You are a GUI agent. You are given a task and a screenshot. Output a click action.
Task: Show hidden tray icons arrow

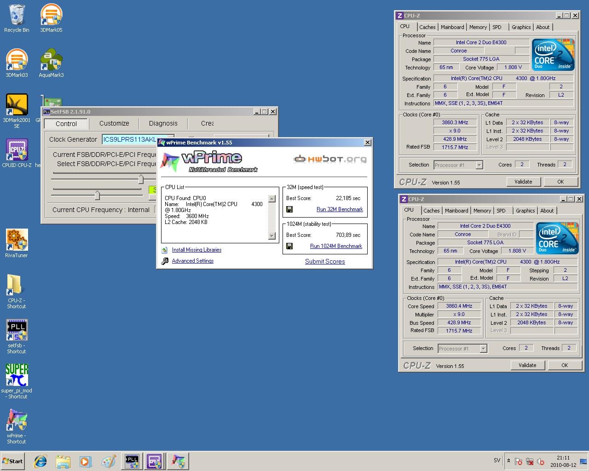tap(508, 461)
